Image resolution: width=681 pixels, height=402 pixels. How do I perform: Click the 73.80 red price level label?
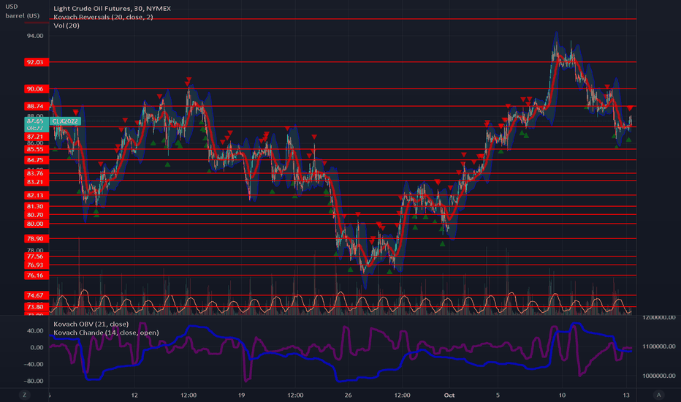pyautogui.click(x=37, y=307)
